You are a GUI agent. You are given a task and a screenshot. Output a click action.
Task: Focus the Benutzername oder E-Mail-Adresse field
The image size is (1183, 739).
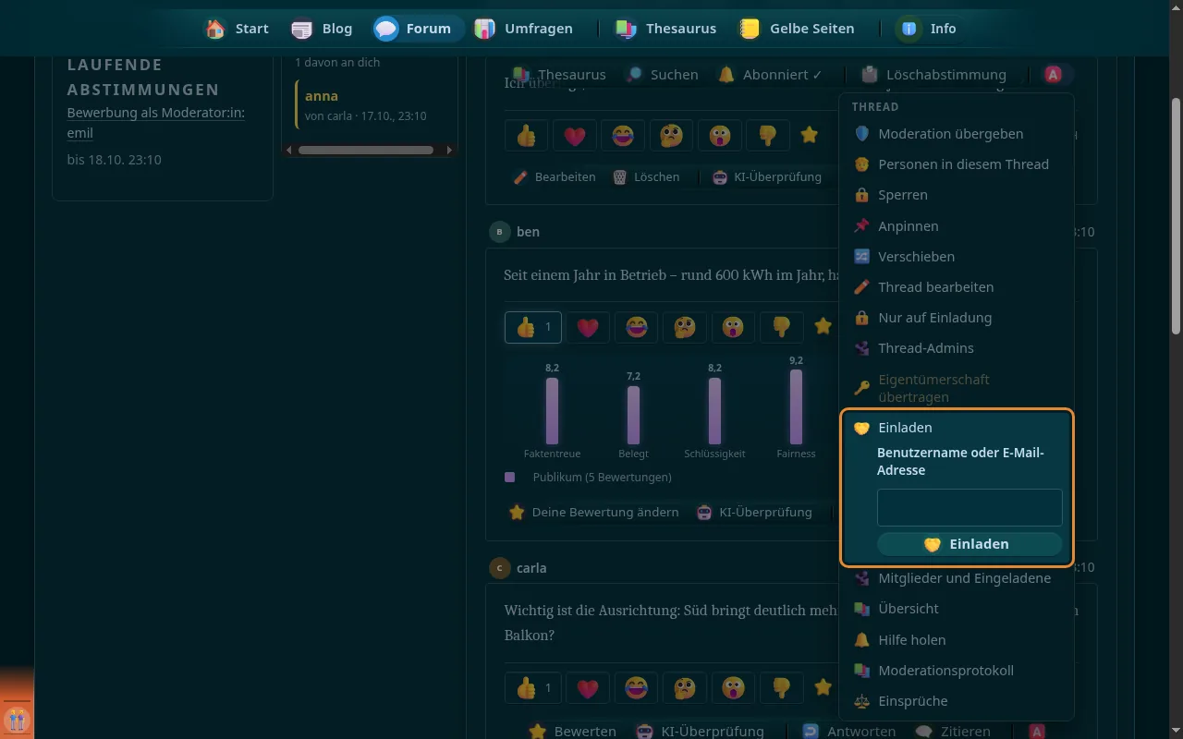click(x=970, y=508)
